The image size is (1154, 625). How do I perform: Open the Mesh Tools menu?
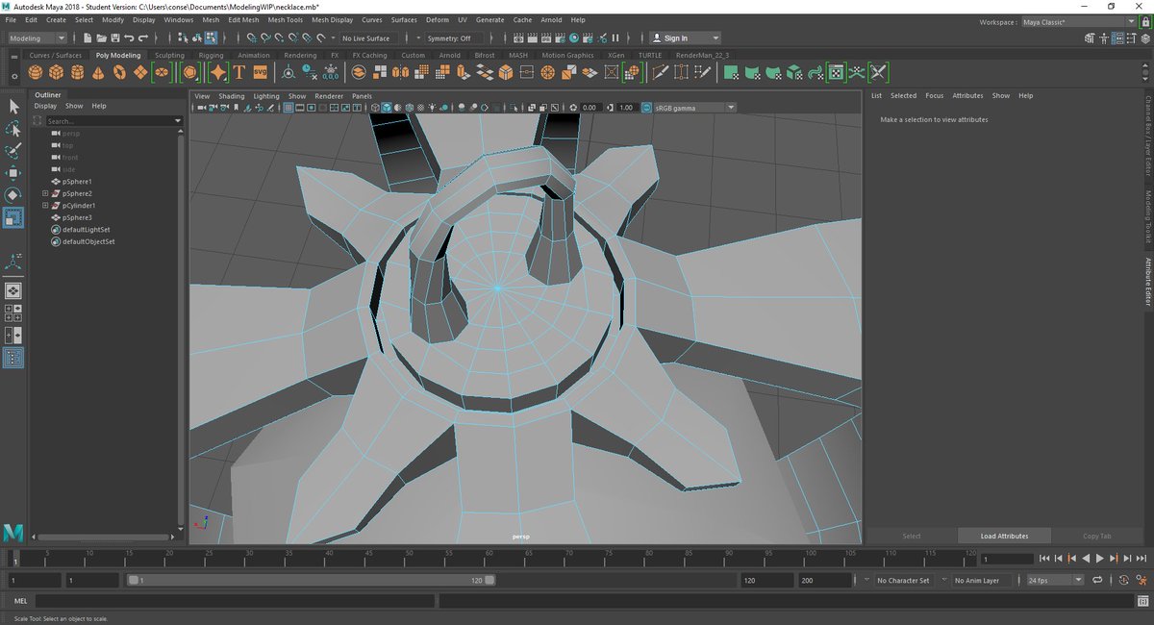click(285, 19)
